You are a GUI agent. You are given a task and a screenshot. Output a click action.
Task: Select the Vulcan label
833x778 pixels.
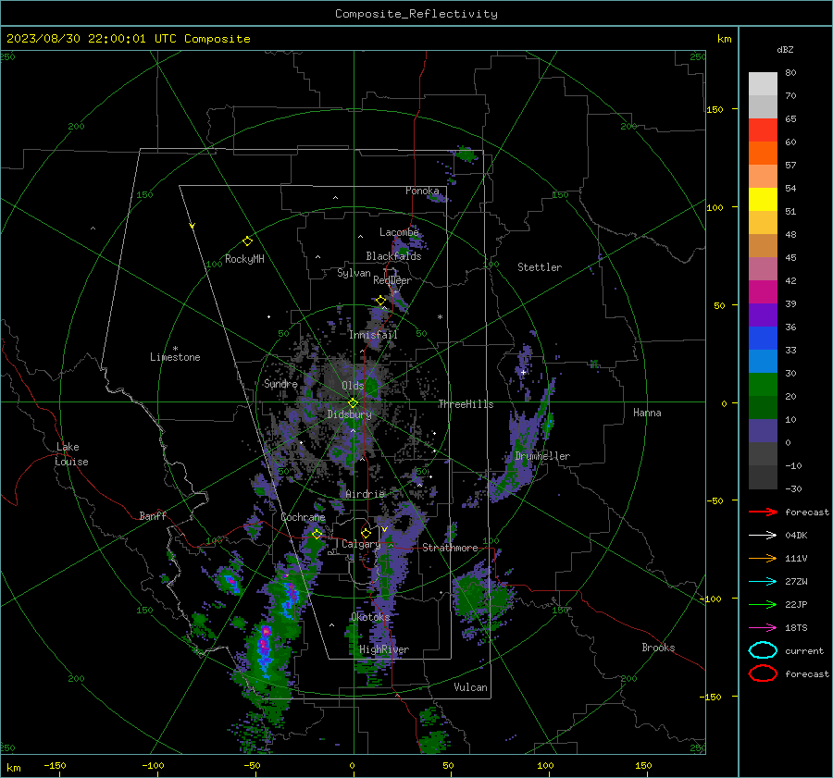click(x=471, y=687)
